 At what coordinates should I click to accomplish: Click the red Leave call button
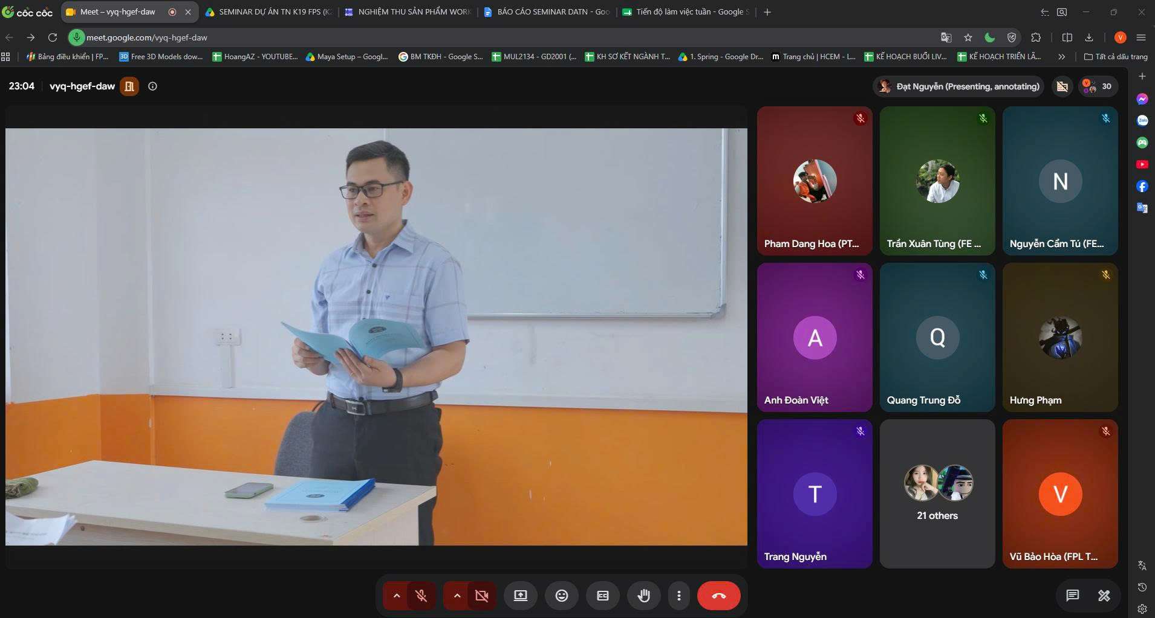tap(718, 596)
